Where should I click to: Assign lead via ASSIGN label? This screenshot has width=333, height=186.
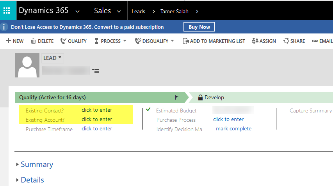pos(267,41)
